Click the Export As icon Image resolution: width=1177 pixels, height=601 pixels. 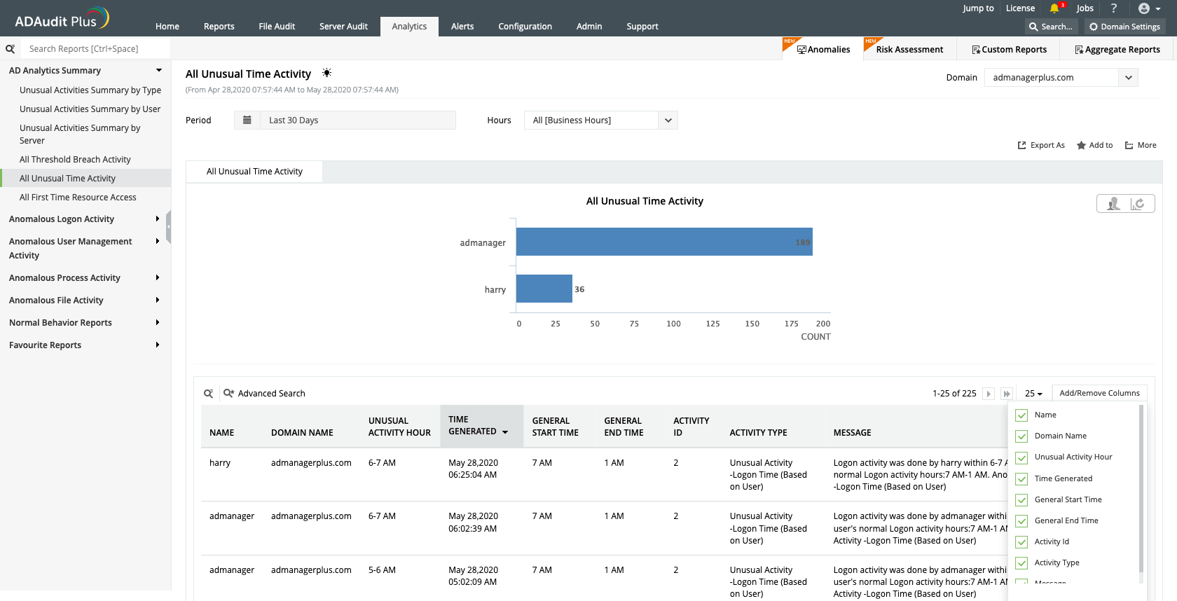1021,146
